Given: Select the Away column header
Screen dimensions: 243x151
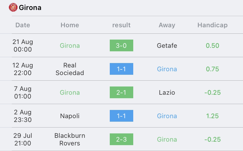Looking at the screenshot, I should coord(167,25).
